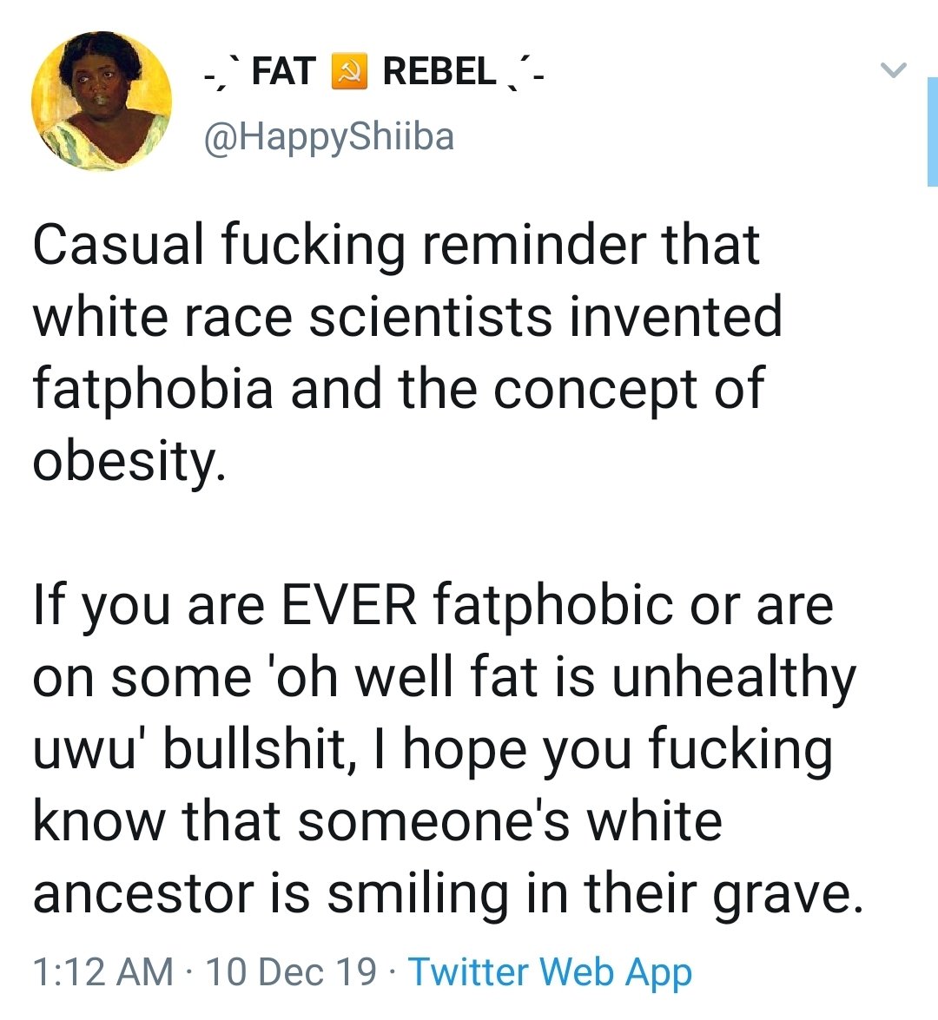Click the capitalized word EVER in the tweet
This screenshot has height=1020, width=938.
(x=349, y=606)
